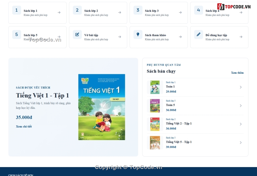Click the Sách lớp 1 label above Toán 1
The image size is (257, 176).
click(x=171, y=82)
